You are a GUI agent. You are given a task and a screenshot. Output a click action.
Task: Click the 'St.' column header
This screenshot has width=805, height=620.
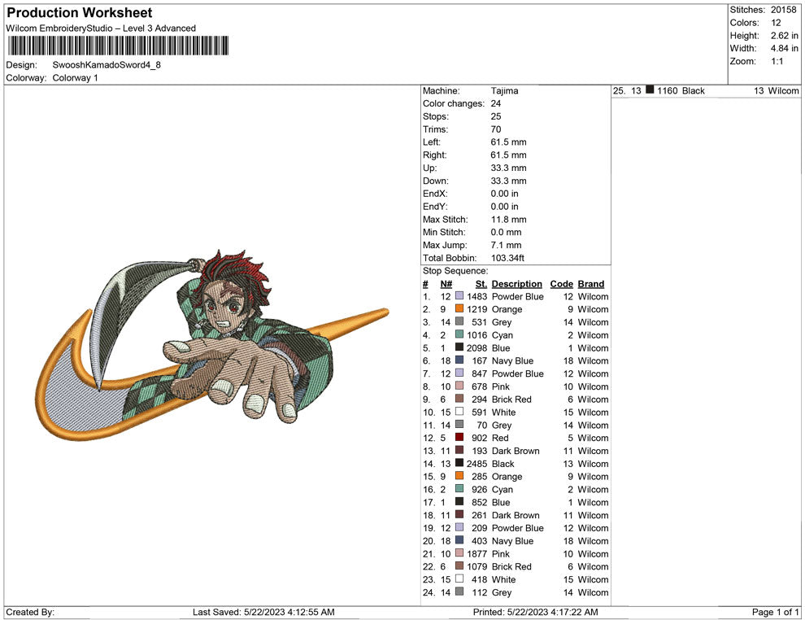tap(481, 284)
